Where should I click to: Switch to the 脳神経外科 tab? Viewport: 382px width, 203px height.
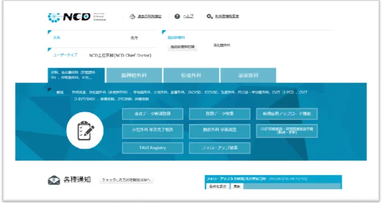tap(134, 75)
